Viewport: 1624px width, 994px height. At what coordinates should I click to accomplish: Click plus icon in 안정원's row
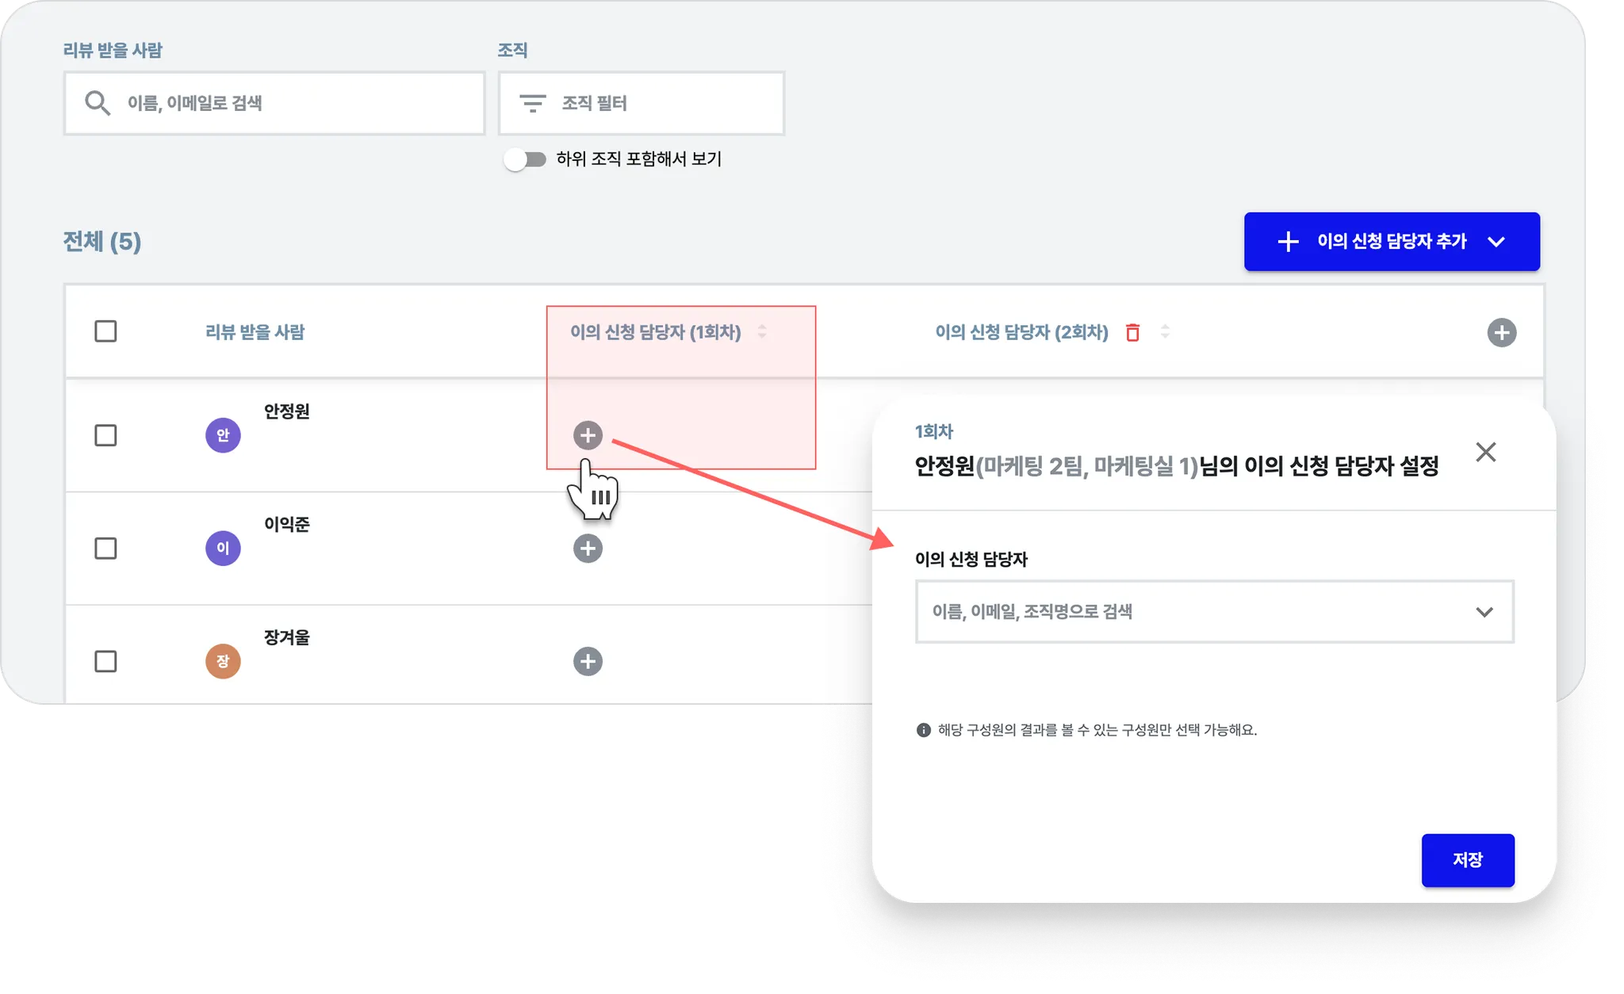coord(588,435)
